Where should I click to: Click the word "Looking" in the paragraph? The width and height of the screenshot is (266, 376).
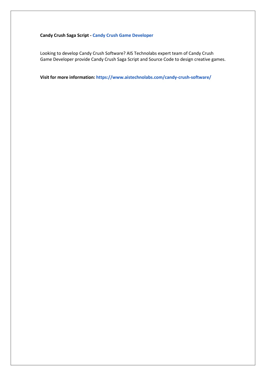pos(48,53)
